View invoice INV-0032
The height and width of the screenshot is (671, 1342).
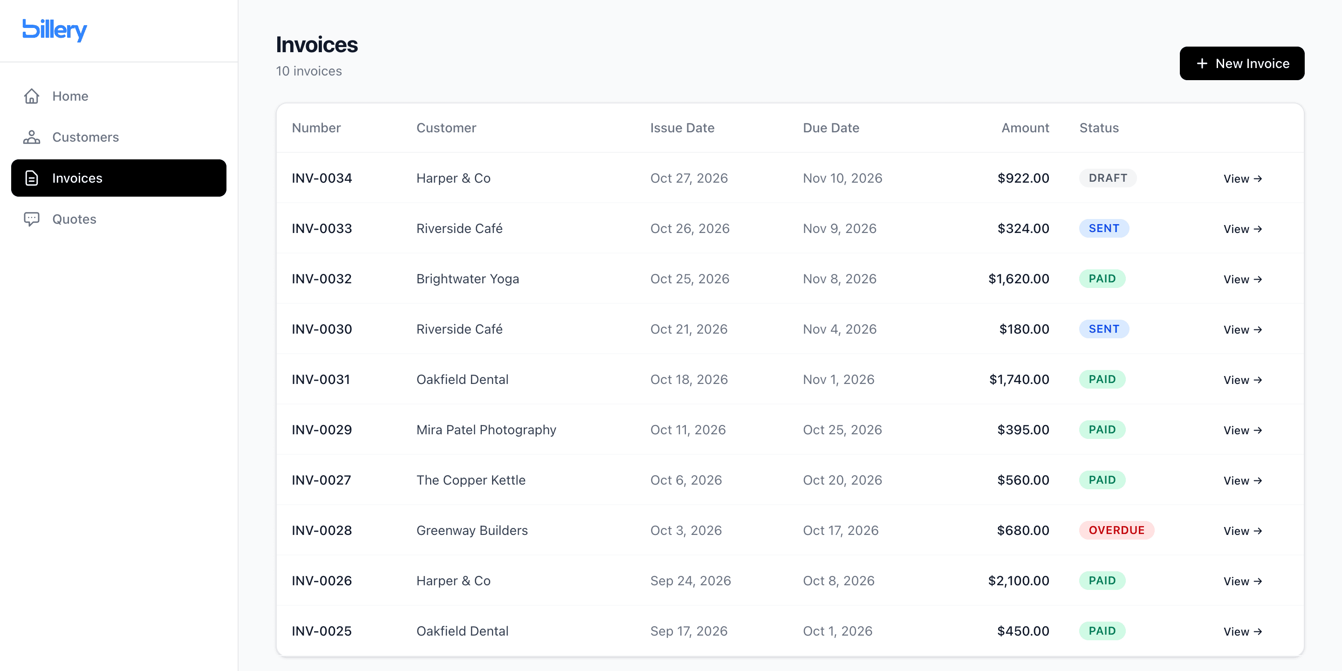1242,279
